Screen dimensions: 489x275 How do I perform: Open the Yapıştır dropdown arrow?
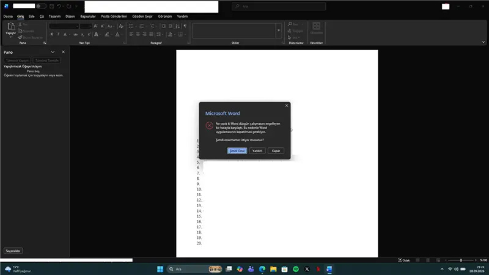(10, 37)
